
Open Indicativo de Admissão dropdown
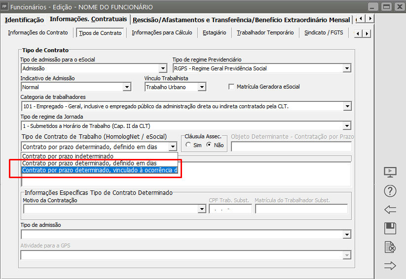[x=127, y=87]
